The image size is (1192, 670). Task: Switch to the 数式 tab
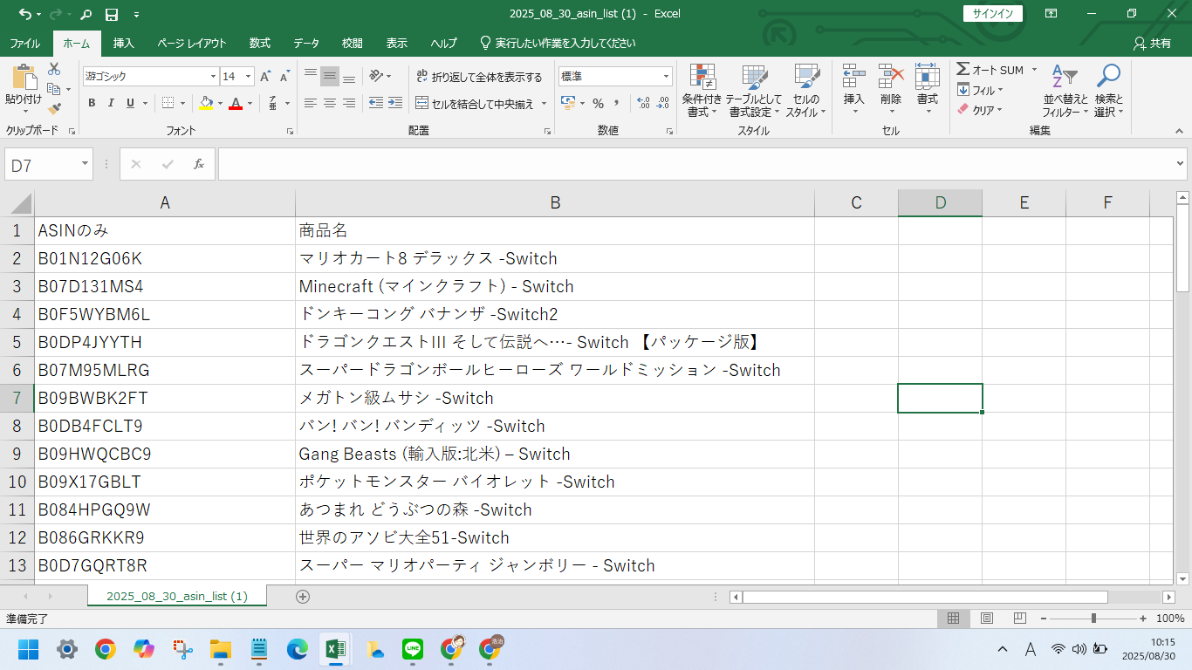(260, 43)
